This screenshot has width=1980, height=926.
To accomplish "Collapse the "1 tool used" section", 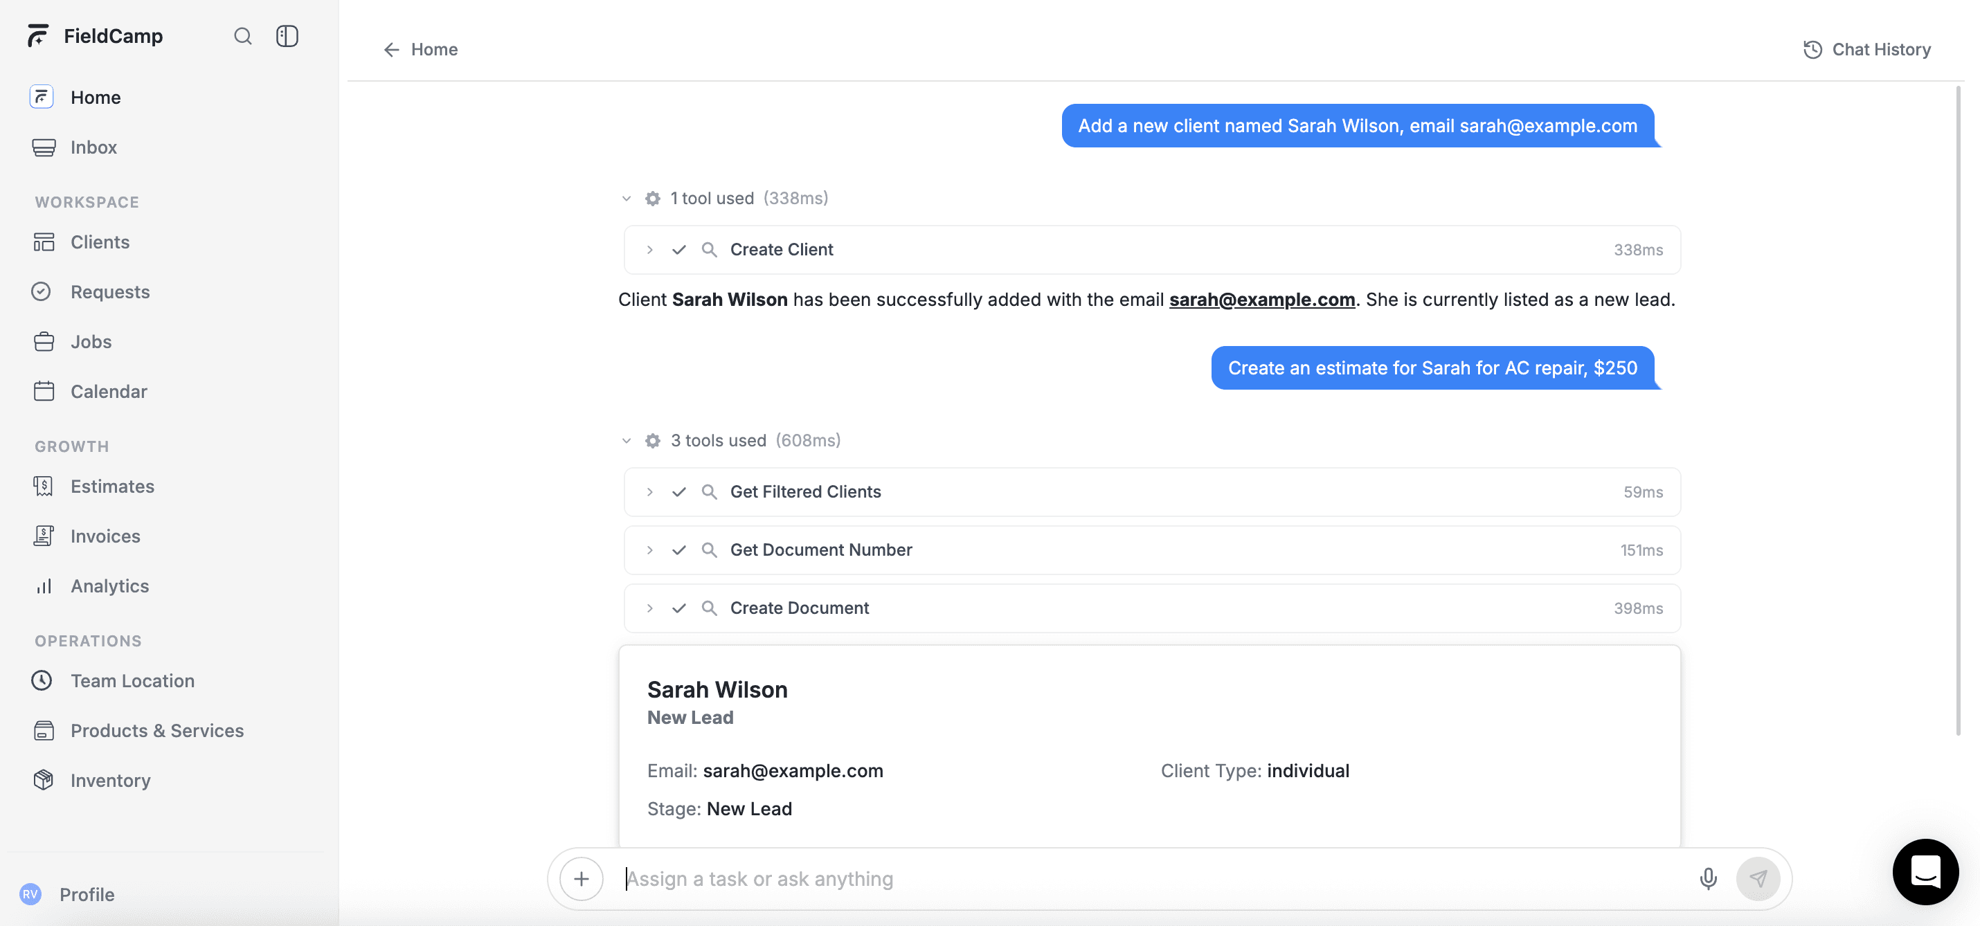I will (x=627, y=199).
